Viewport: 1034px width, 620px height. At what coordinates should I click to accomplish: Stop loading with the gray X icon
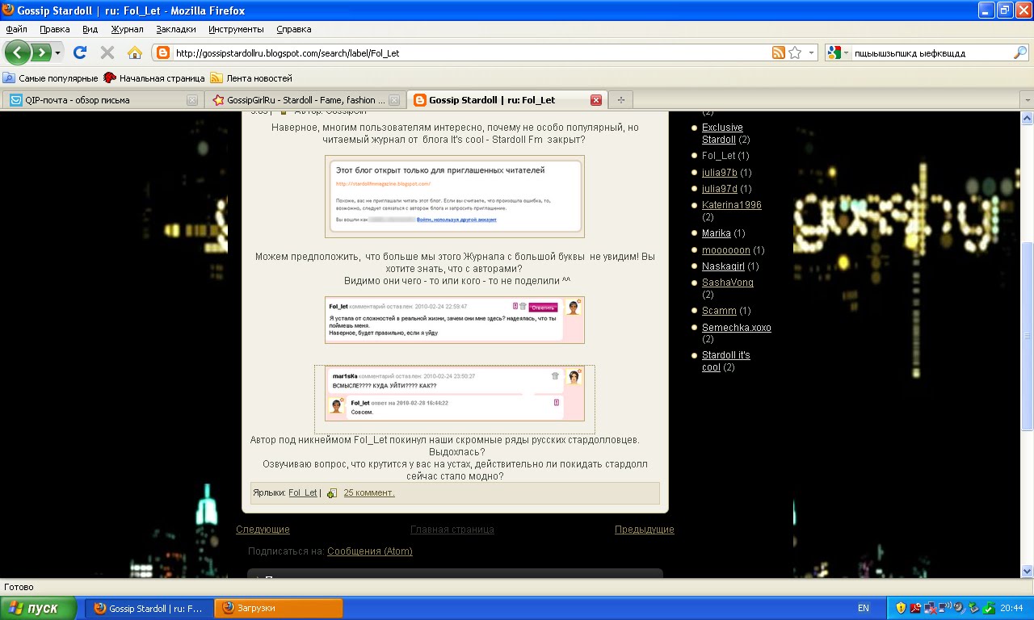(x=107, y=52)
